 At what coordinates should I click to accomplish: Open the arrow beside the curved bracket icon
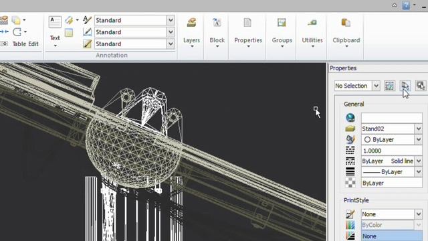25,32
